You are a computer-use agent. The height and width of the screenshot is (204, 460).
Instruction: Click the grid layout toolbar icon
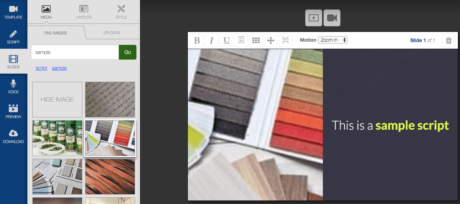pyautogui.click(x=256, y=40)
